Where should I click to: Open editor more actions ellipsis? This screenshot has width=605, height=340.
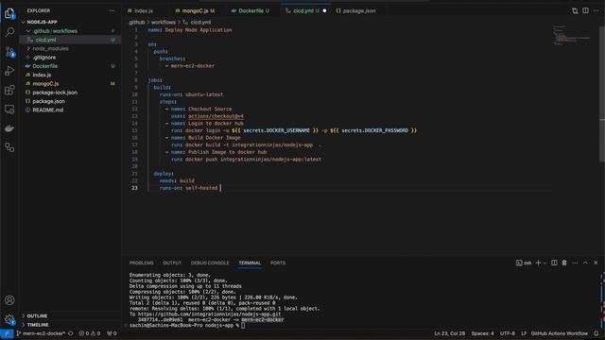click(596, 10)
